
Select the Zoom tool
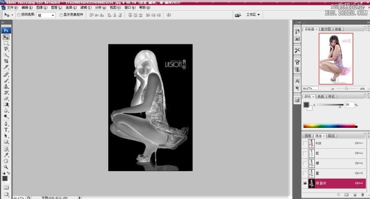click(x=6, y=167)
